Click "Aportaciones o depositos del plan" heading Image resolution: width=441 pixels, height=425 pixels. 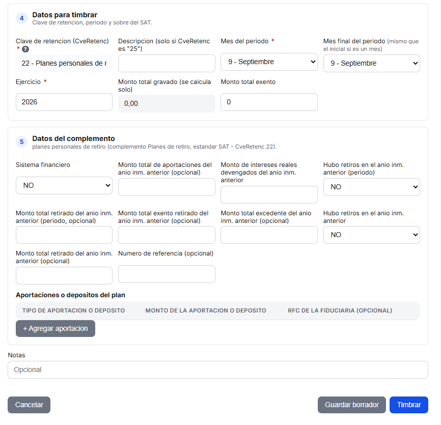click(70, 295)
